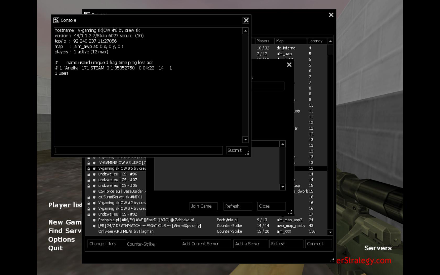Screen dimensions: 440x275
Task: Click the aim_XXX map cell
Action: (284, 232)
